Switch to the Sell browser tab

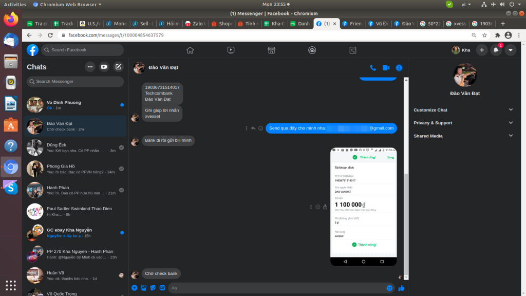[143, 24]
